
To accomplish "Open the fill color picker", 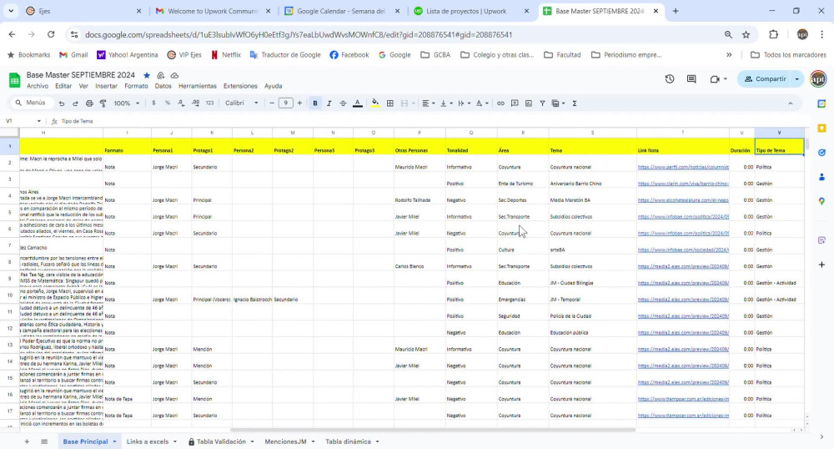I will pyautogui.click(x=375, y=103).
